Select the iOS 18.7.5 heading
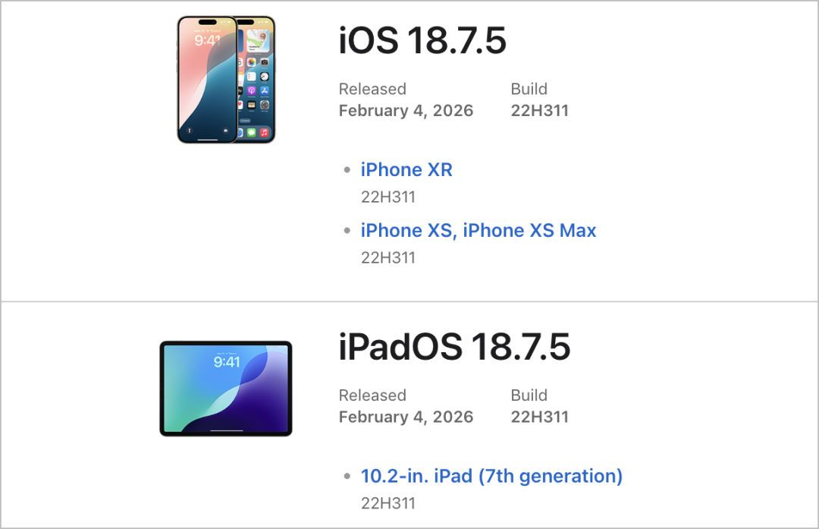 [422, 42]
